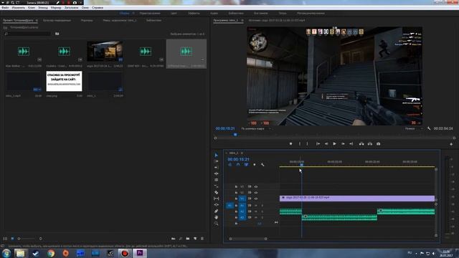Select the outro PNG image thumbnail

tap(64, 81)
